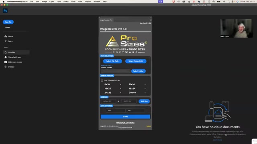Image resolution: width=257 pixels, height=144 pixels.
Task: Click the screen sharing menu bar icon
Action: click(x=161, y=2)
